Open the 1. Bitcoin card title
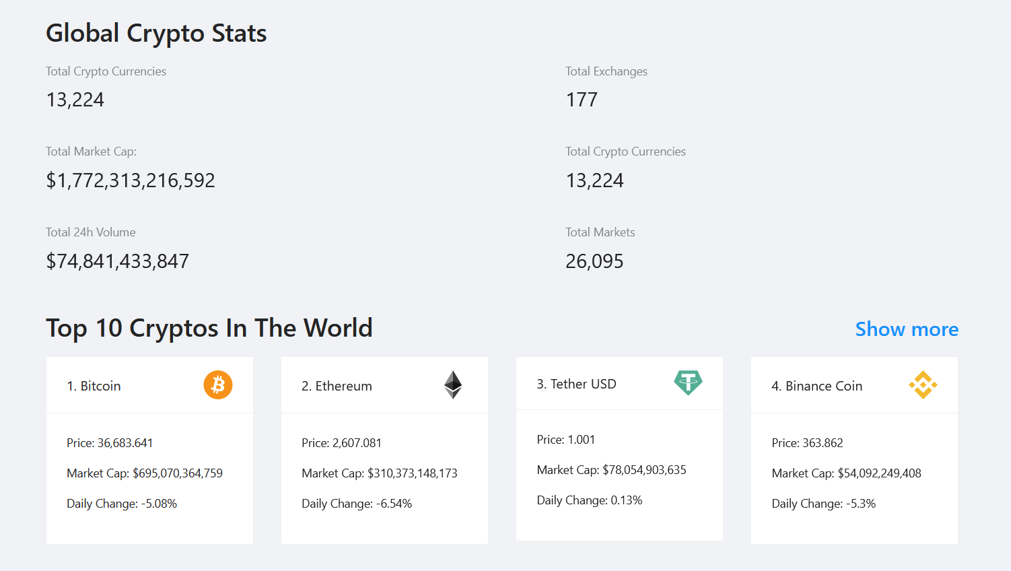Screen dimensions: 1011x571 94,386
